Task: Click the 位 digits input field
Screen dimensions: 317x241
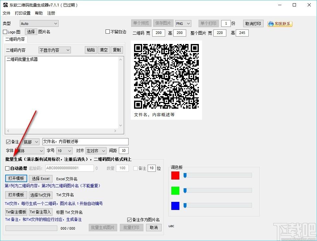Action: [152, 168]
